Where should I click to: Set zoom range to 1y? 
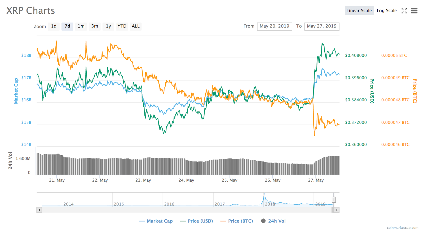point(108,26)
